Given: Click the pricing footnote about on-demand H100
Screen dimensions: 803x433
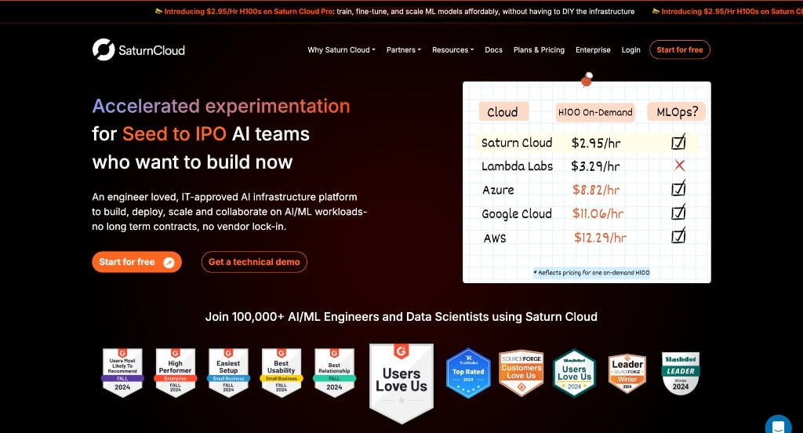Looking at the screenshot, I should (591, 273).
